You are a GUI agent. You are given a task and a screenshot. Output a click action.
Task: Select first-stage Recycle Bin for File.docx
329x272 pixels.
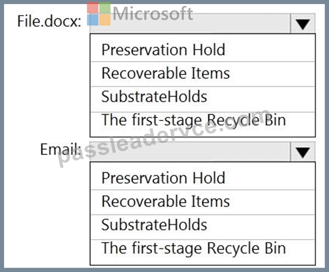click(x=202, y=124)
